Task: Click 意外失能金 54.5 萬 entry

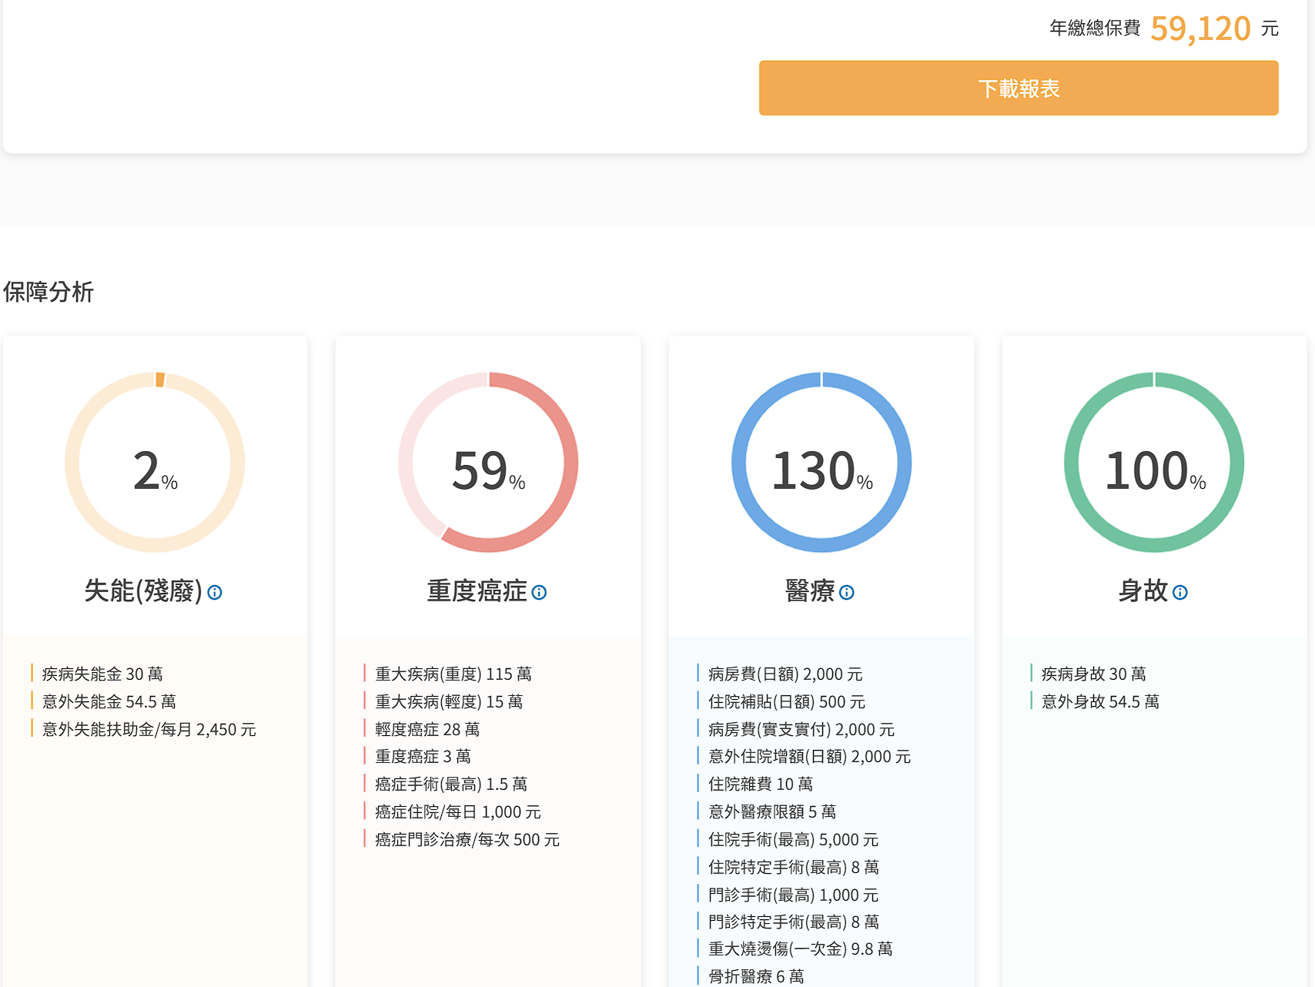Action: coord(109,701)
